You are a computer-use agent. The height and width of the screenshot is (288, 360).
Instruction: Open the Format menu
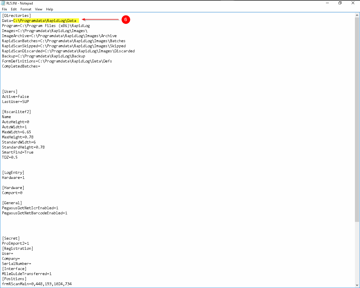(26, 9)
